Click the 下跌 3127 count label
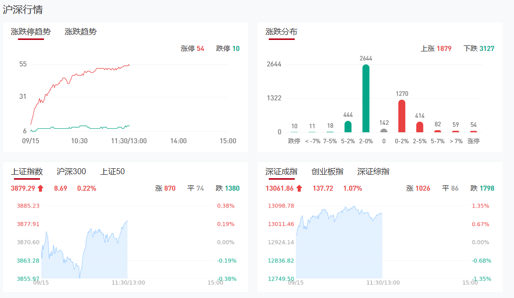 click(x=479, y=48)
